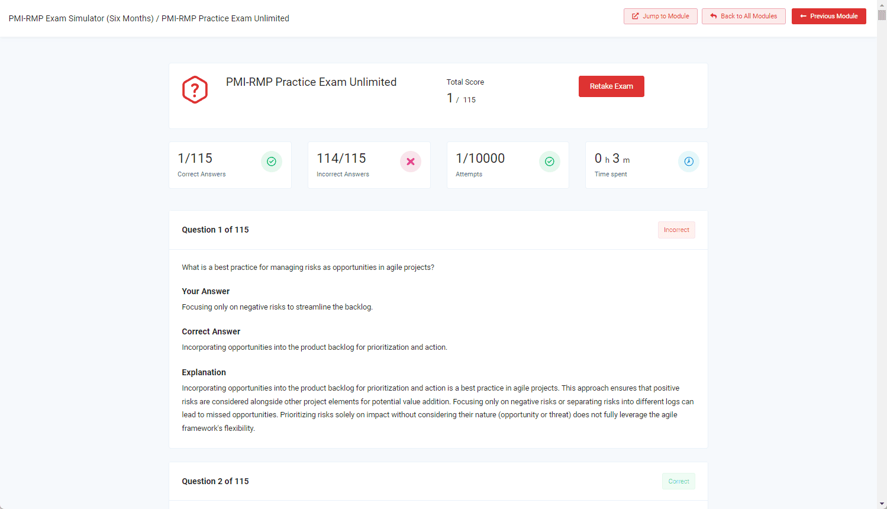Click the green check icon beside Correct Answers

point(272,162)
